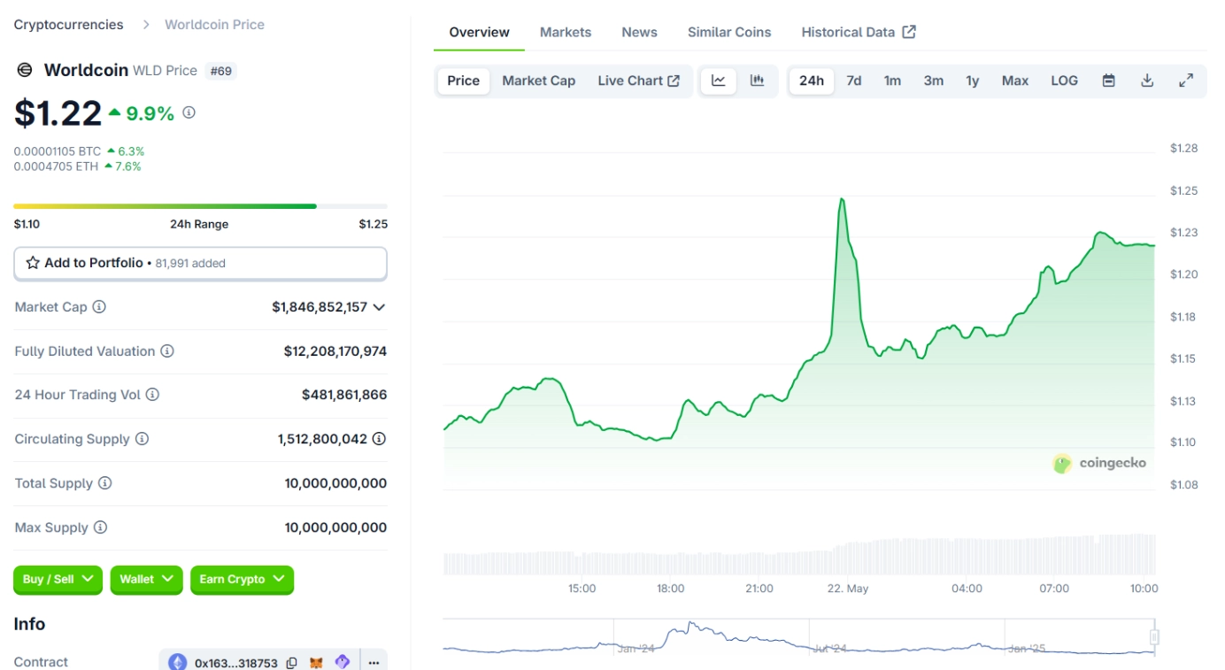Click the 22. May axis label

[848, 589]
